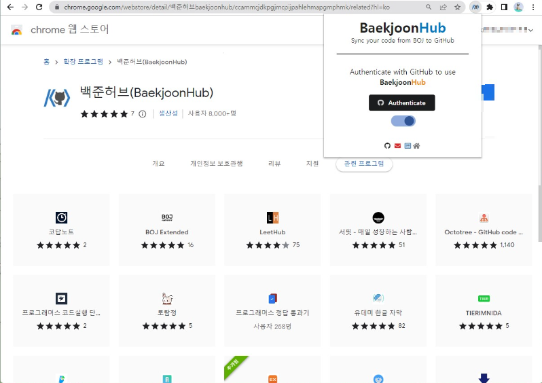542x383 pixels.
Task: Click the padlock site info icon
Action: (57, 7)
